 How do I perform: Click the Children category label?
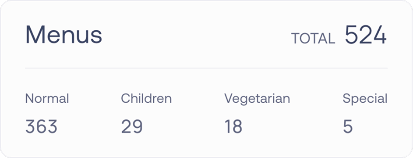point(146,99)
